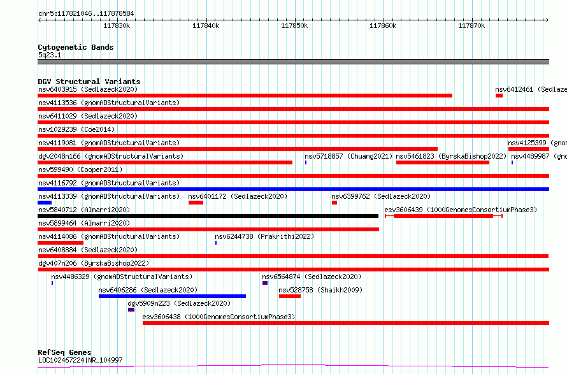Click nsv5461823 (ByrskaBishop2022) label
567x374 pixels.
coord(451,156)
